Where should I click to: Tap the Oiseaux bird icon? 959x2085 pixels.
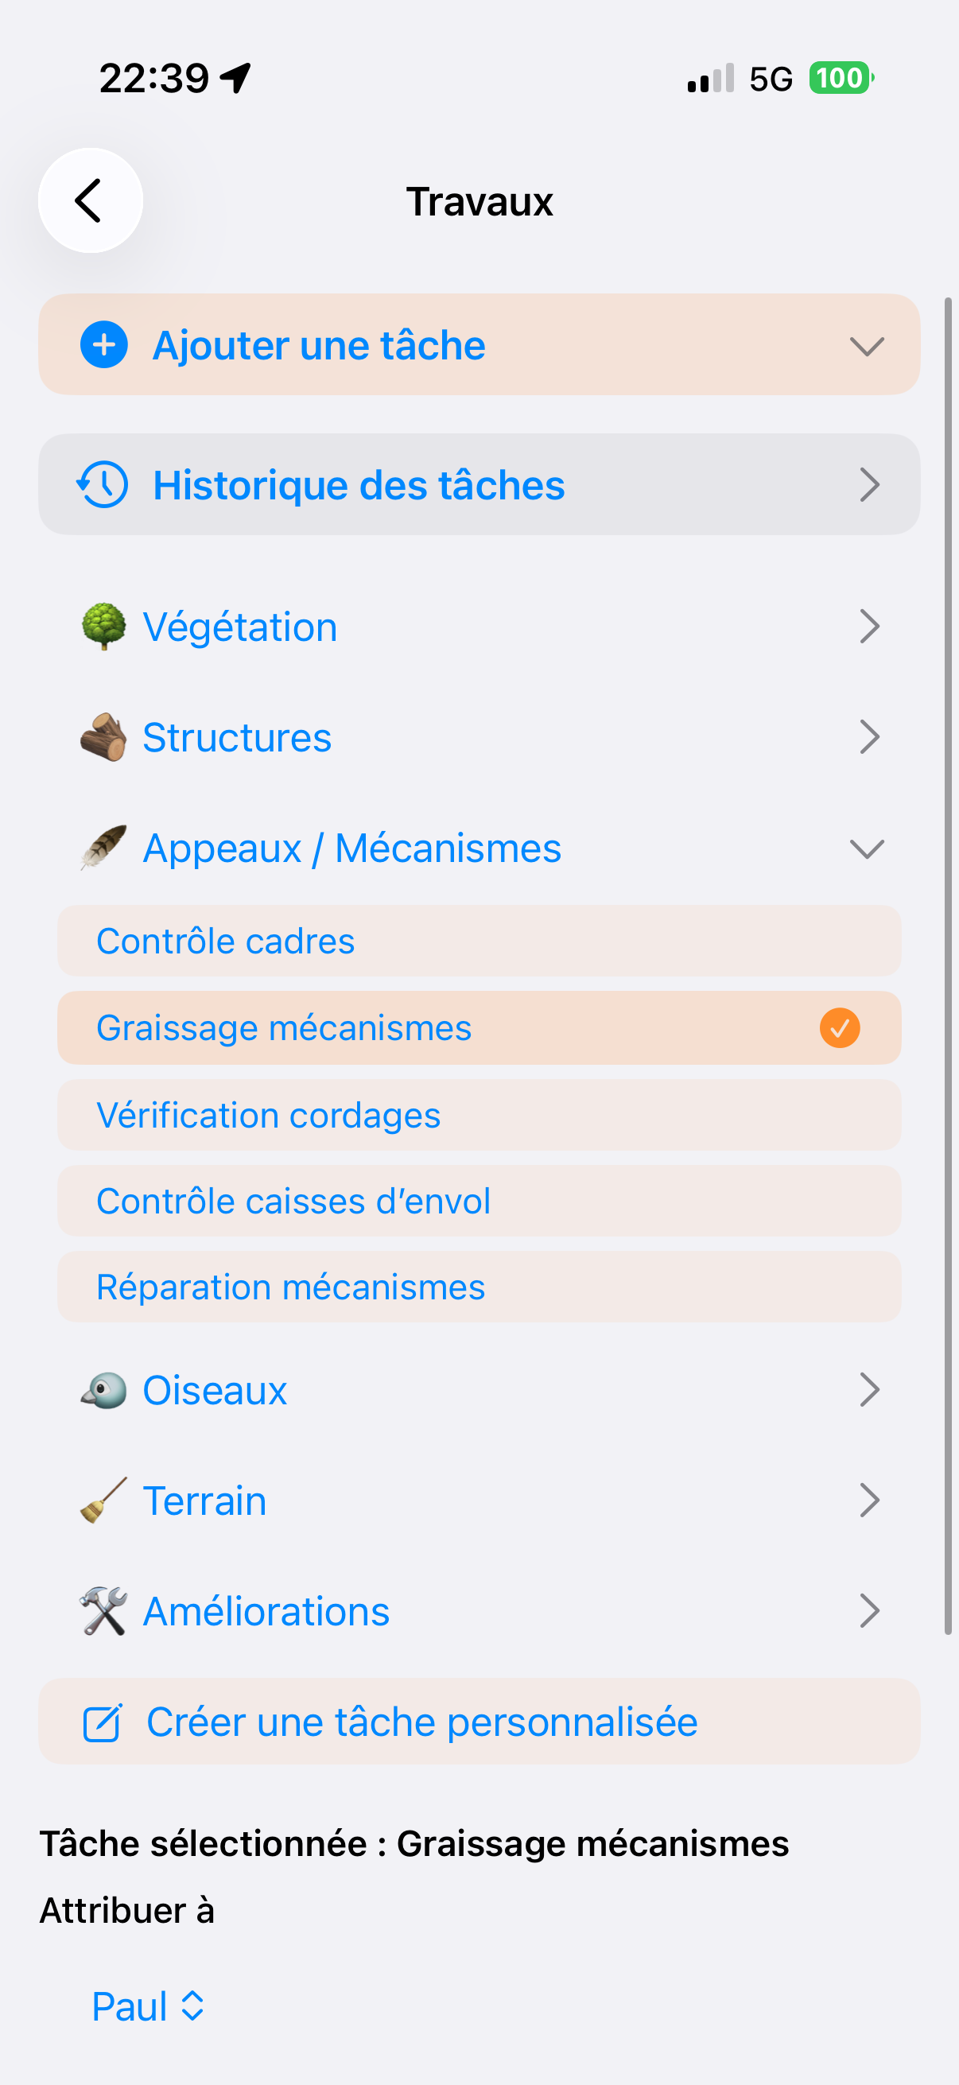[103, 1391]
